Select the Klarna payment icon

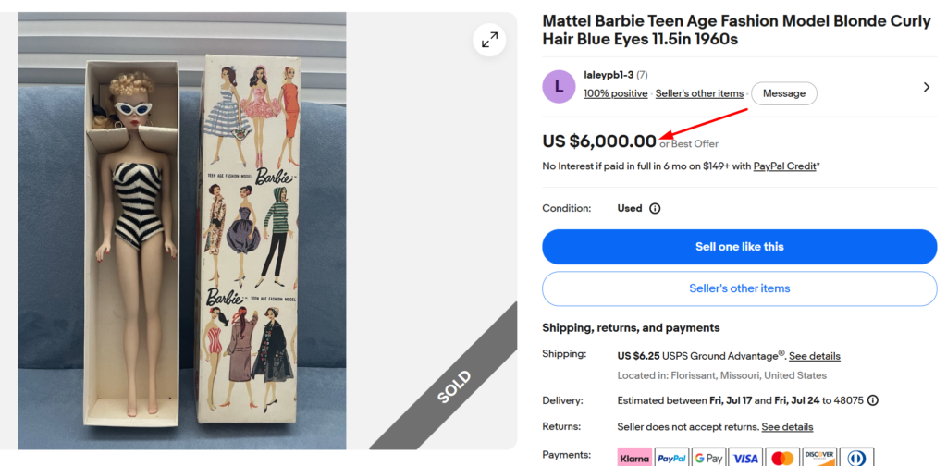634,459
